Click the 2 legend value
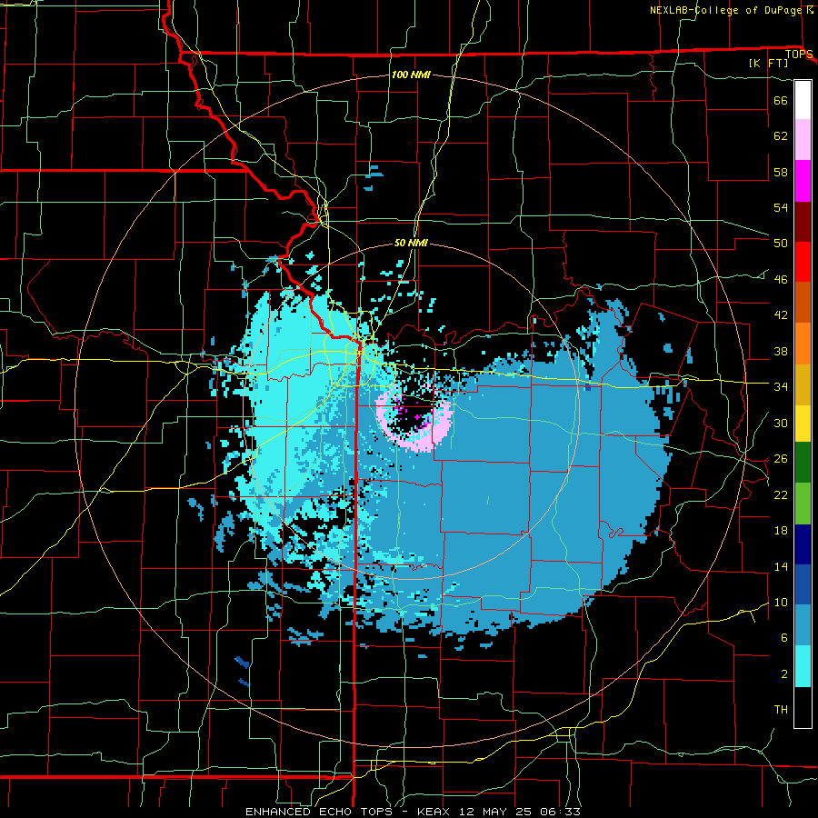 (x=784, y=674)
